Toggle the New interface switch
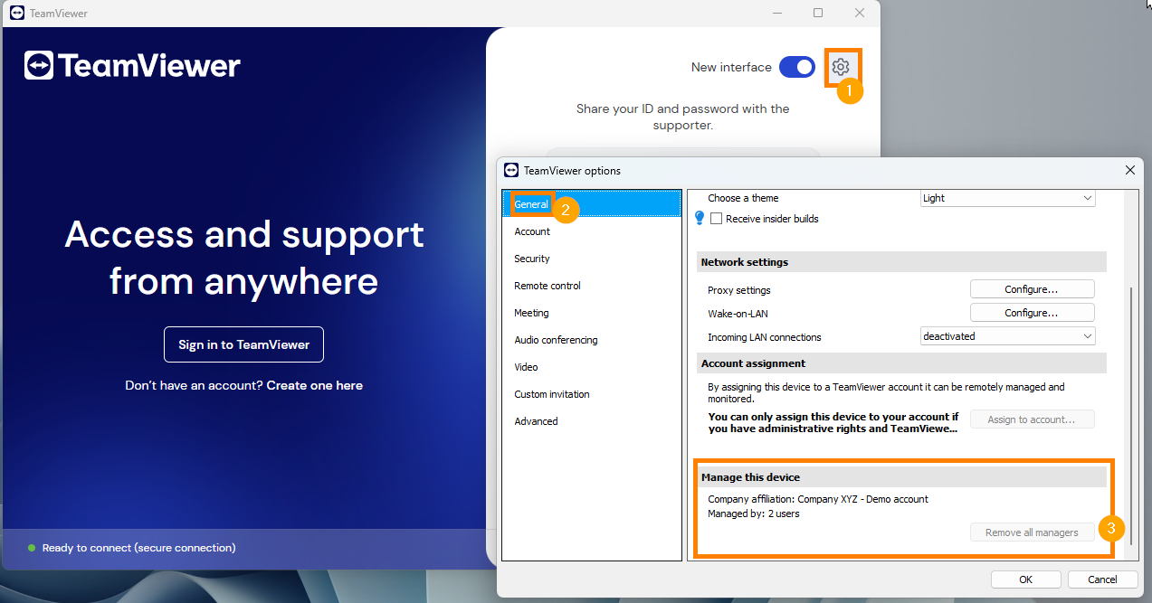Viewport: 1152px width, 603px height. tap(796, 67)
